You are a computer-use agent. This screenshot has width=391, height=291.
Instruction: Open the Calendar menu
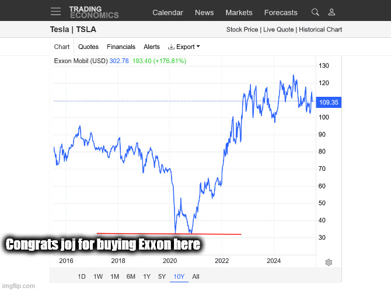(x=168, y=12)
